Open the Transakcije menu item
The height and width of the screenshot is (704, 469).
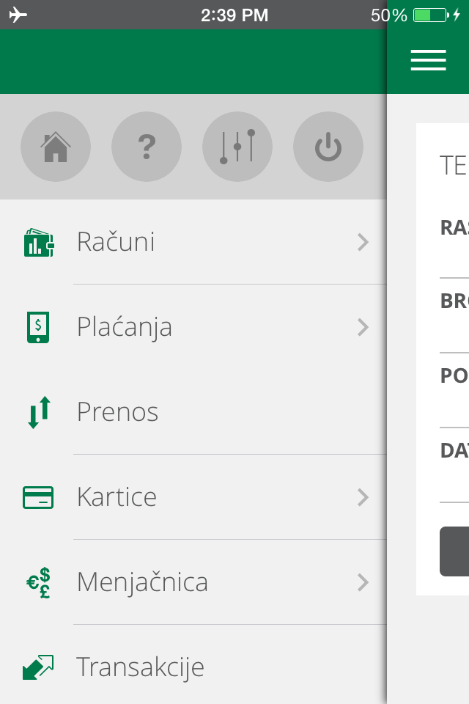[140, 667]
